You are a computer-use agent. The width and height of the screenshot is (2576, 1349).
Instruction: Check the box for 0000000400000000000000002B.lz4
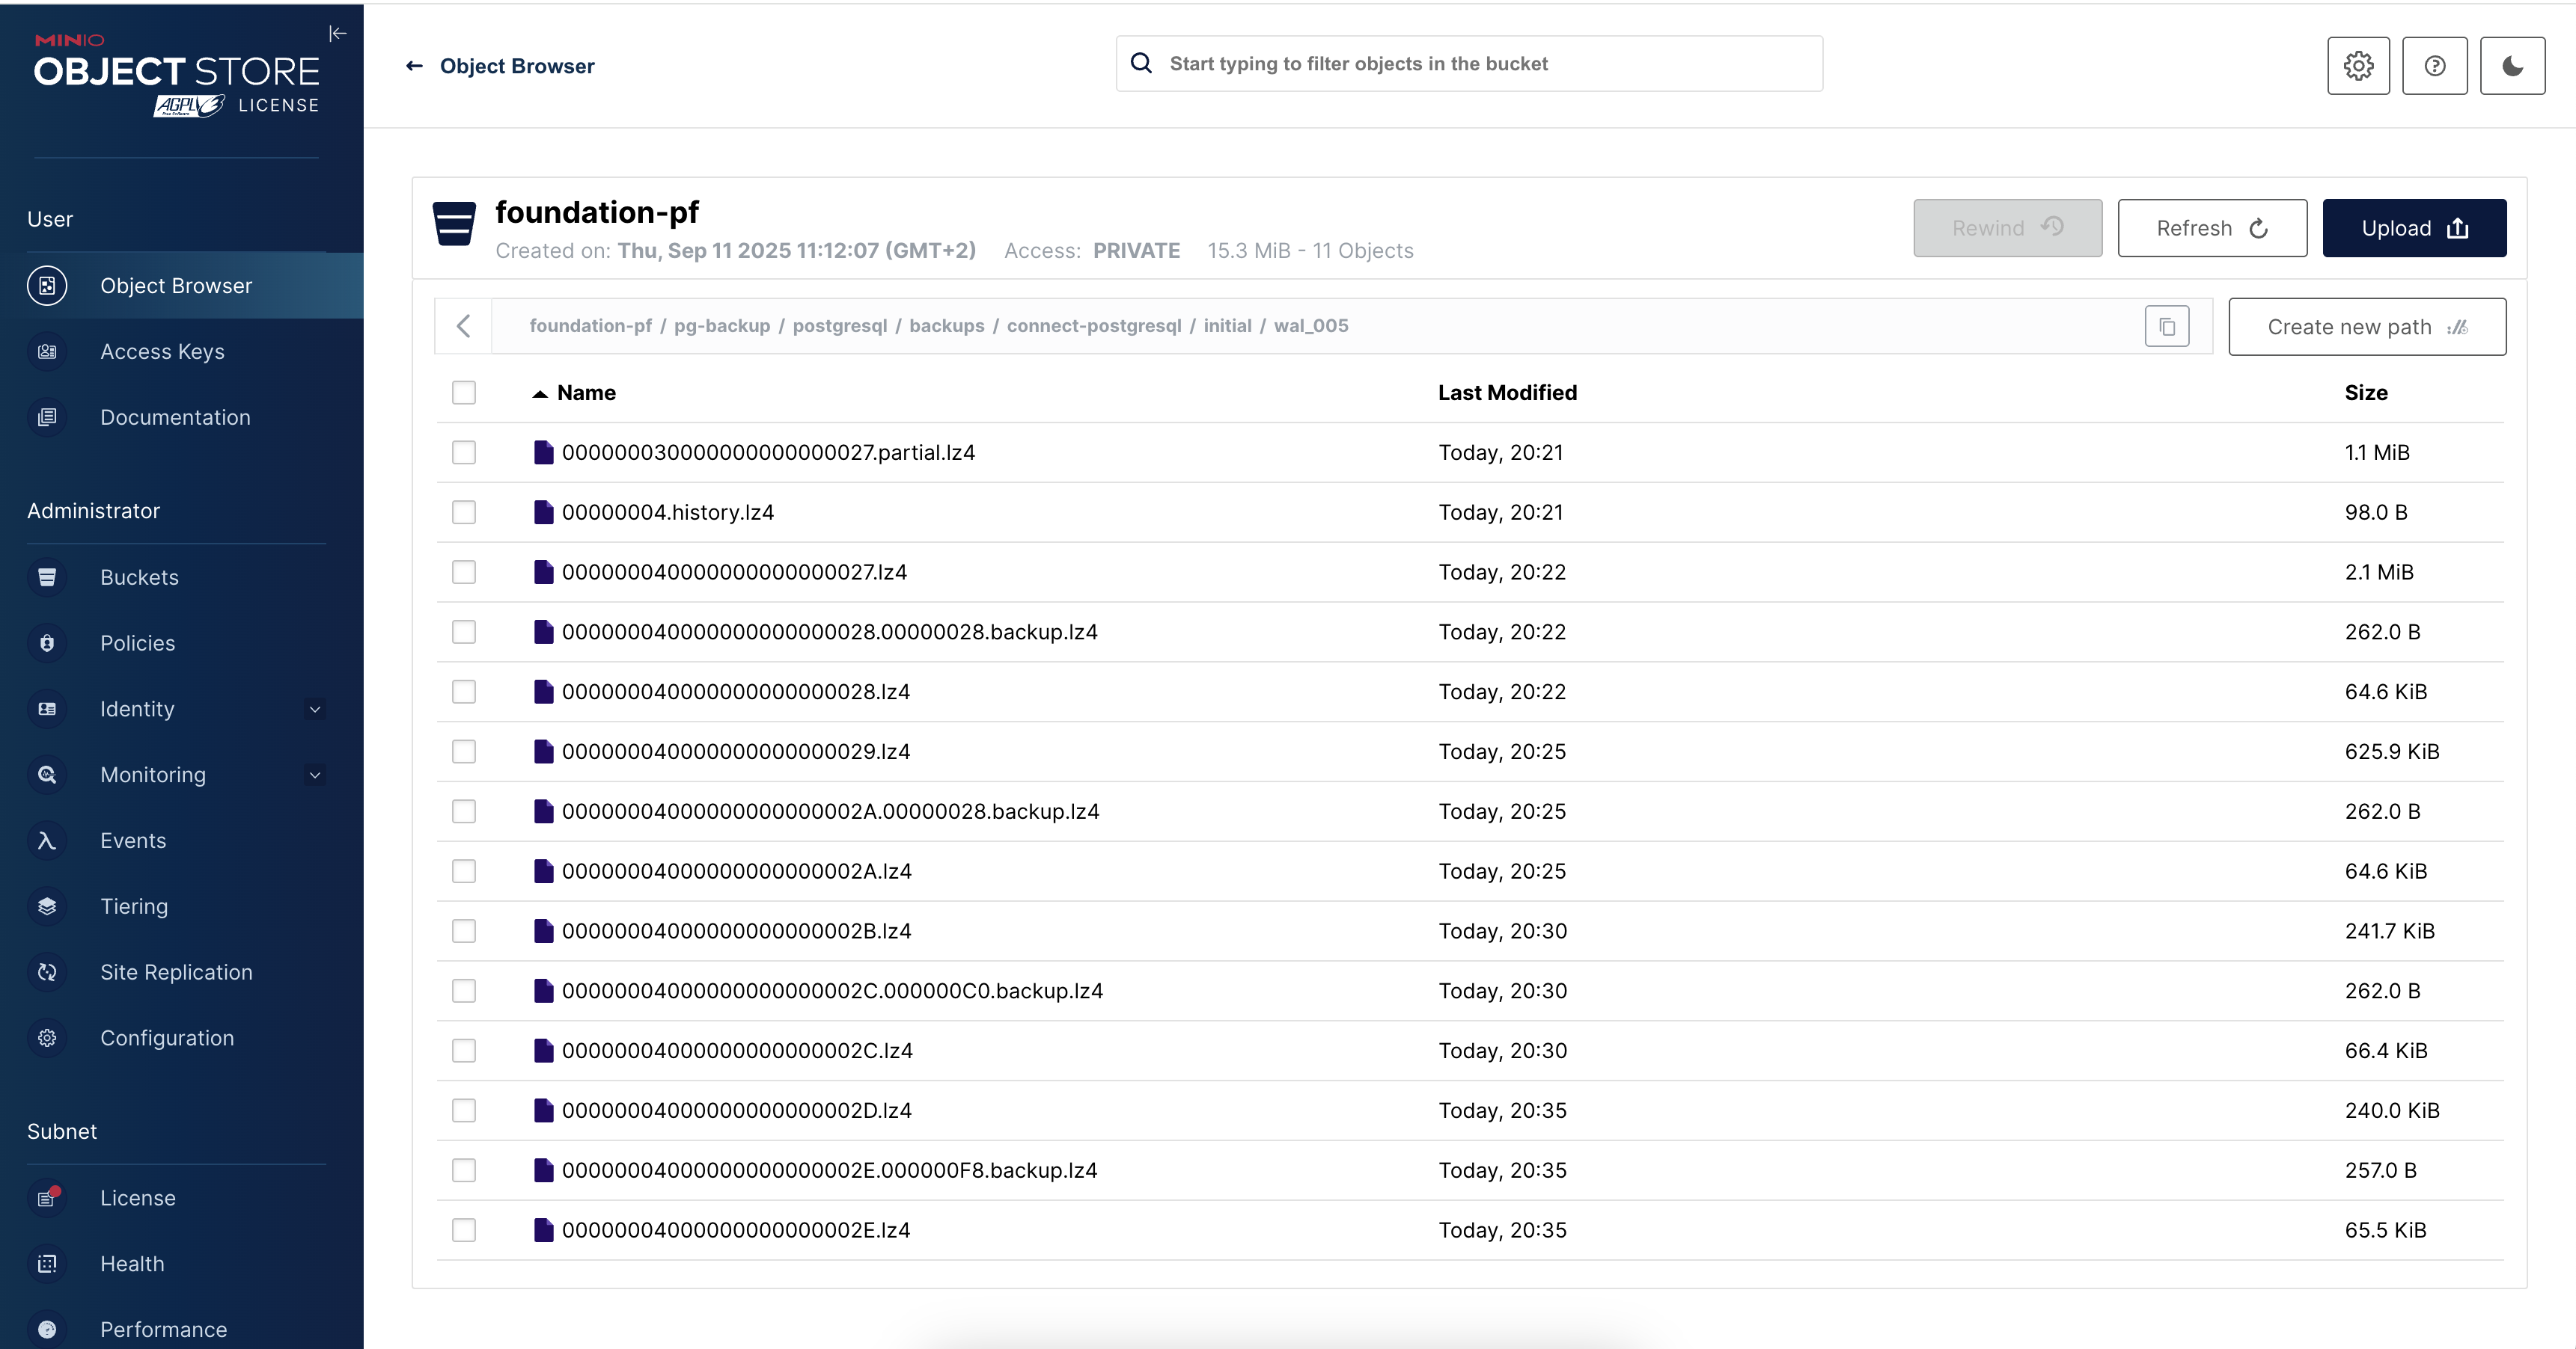click(463, 930)
